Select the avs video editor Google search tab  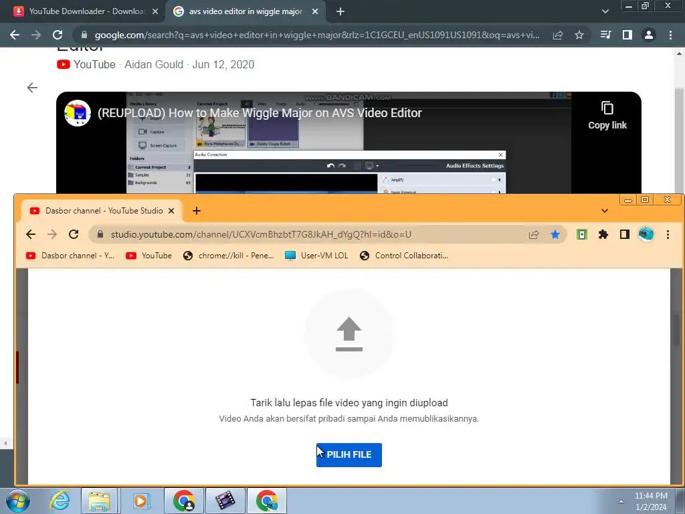[x=245, y=11]
